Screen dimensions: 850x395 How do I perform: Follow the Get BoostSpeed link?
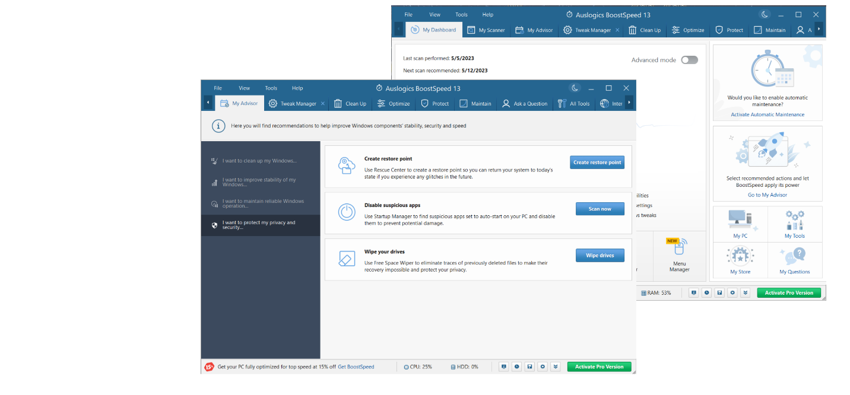tap(356, 367)
